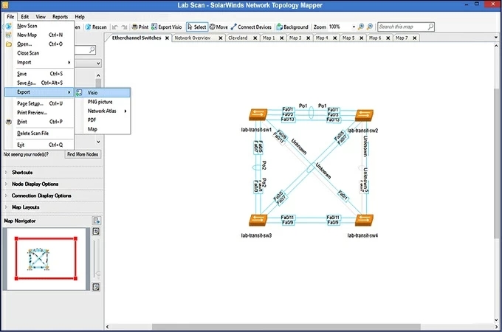Activate the Move hand tool
Screen dimensions: 502x332
click(x=219, y=27)
